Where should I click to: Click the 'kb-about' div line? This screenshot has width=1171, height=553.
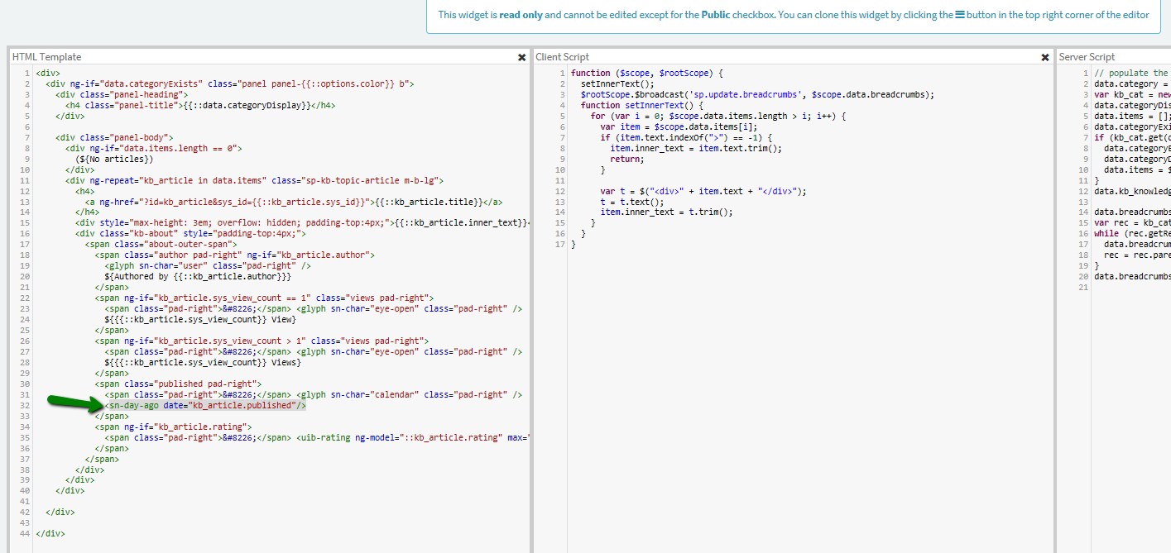pyautogui.click(x=190, y=234)
